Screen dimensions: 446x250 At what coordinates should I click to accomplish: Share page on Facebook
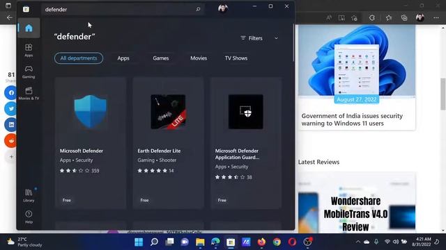pos(10,92)
